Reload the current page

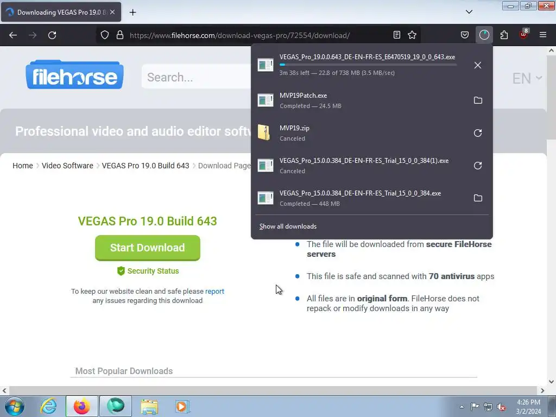click(x=52, y=35)
